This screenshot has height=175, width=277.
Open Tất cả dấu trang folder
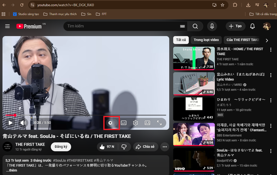point(263,14)
